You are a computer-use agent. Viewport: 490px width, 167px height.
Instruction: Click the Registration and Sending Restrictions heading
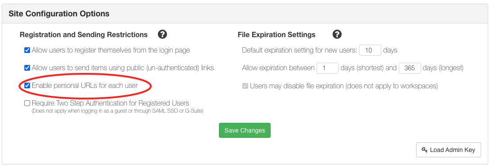84,34
